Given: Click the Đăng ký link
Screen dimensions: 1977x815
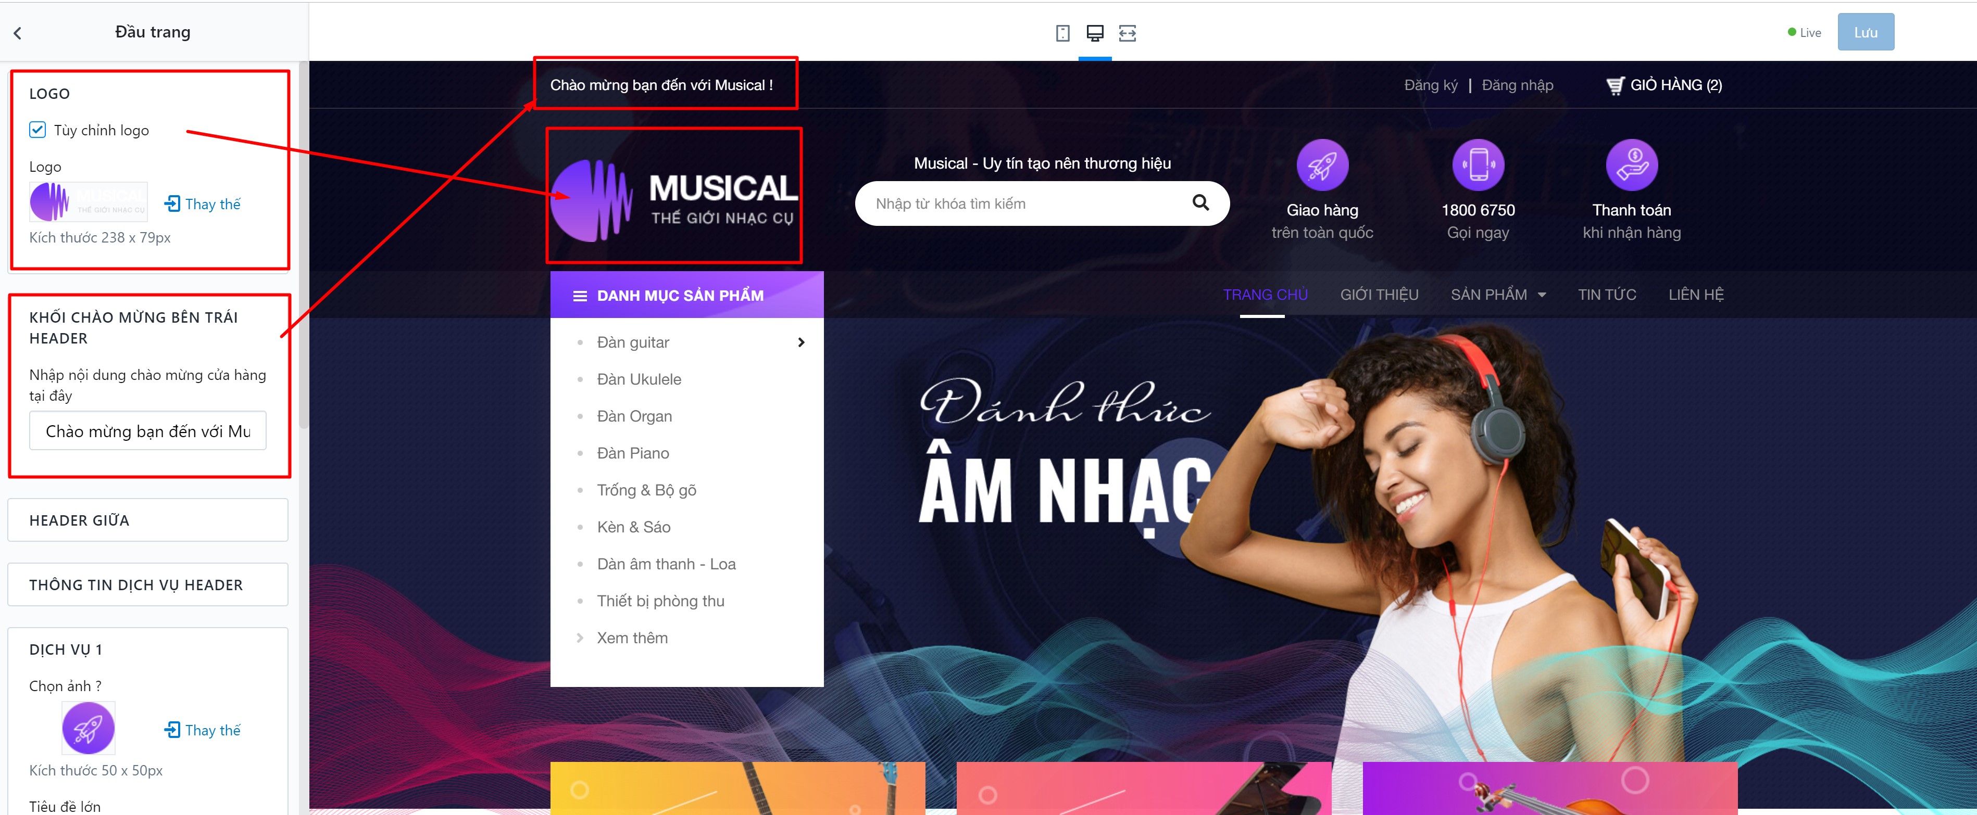Looking at the screenshot, I should coord(1431,85).
